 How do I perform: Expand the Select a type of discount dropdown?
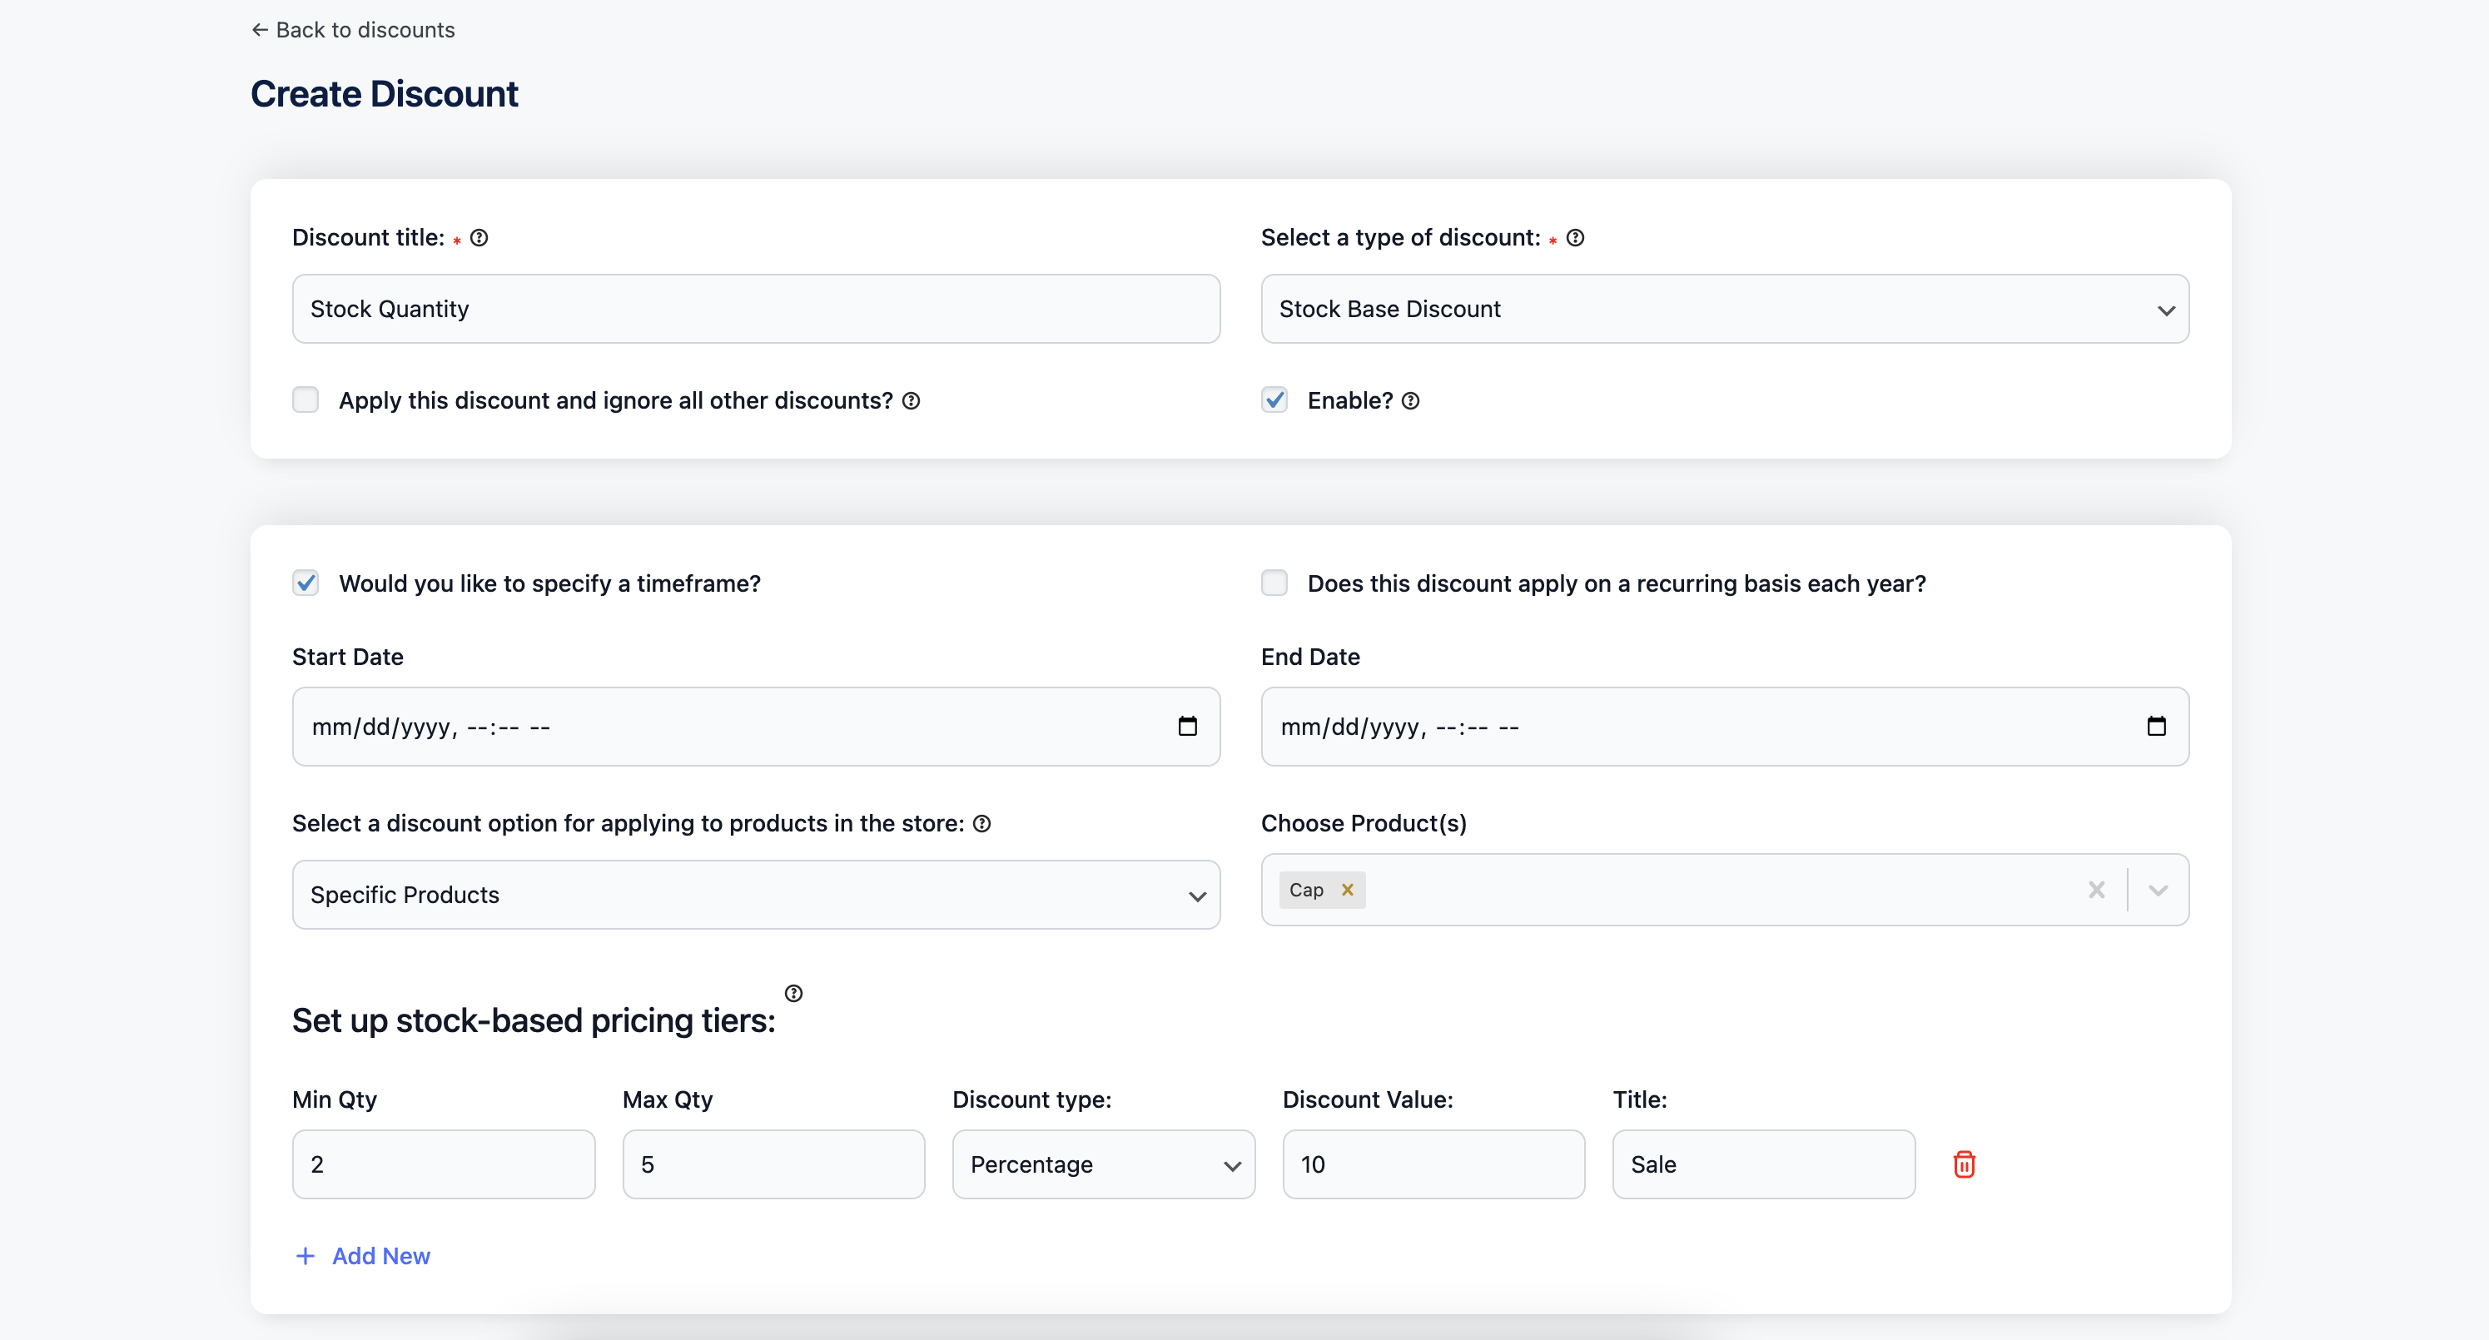tap(2164, 309)
